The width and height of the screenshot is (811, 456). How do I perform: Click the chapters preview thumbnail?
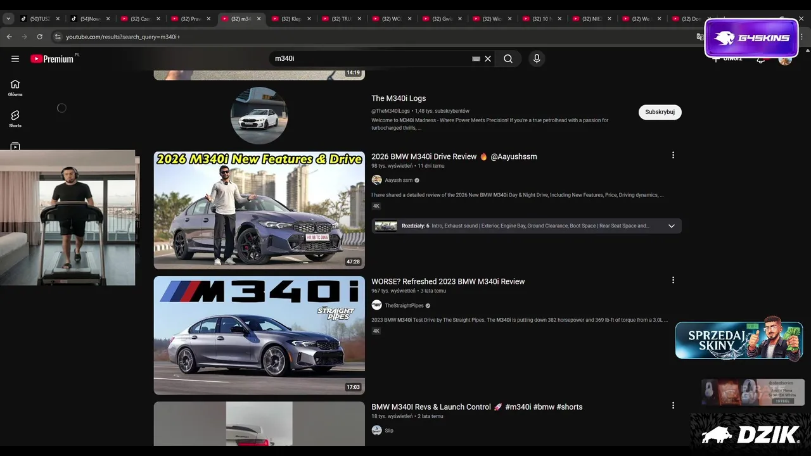click(386, 226)
